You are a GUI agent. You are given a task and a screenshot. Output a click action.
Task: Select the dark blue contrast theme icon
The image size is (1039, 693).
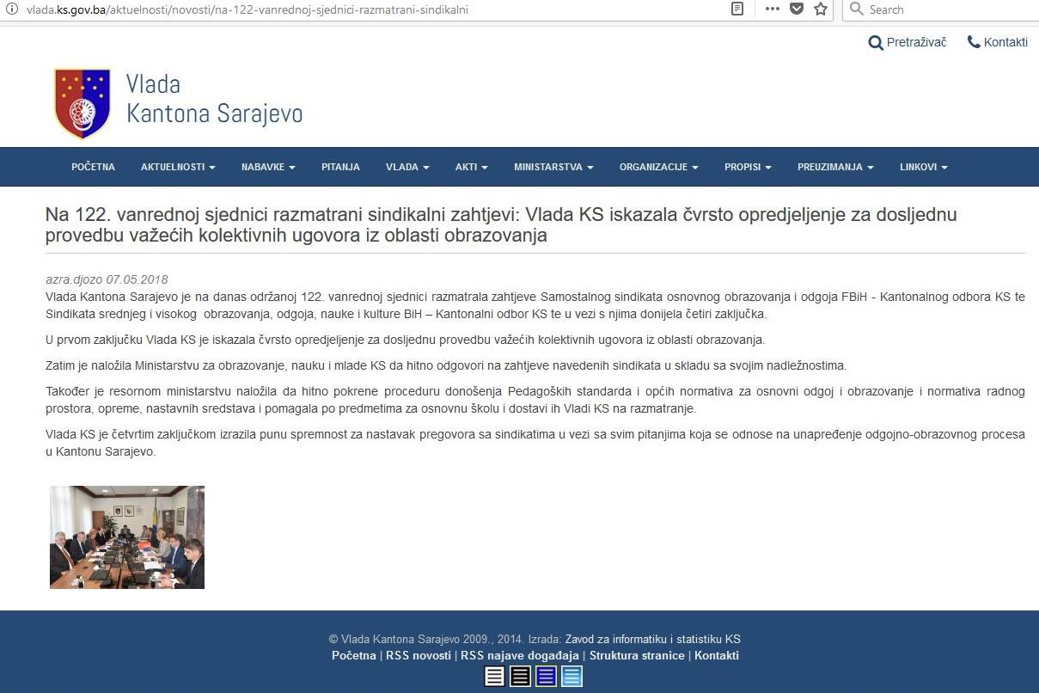pyautogui.click(x=546, y=677)
